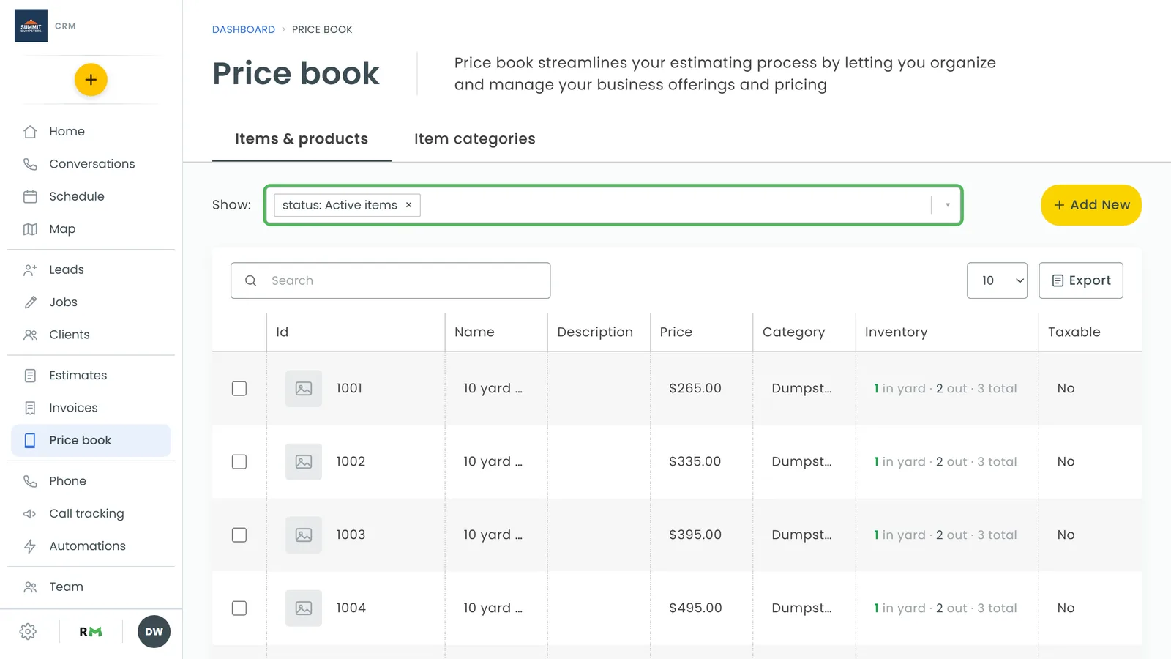This screenshot has height=659, width=1171.
Task: Click image placeholder for item 1004
Action: pyautogui.click(x=304, y=608)
